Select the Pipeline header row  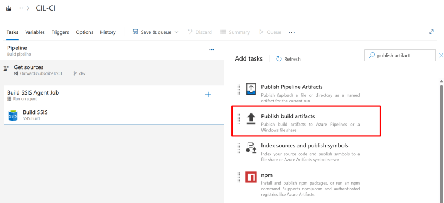point(112,50)
